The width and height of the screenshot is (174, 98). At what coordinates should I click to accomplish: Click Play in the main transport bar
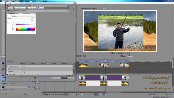(x=49, y=94)
